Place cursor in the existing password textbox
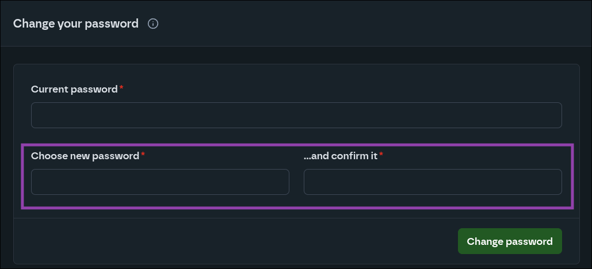This screenshot has width=592, height=269. 296,115
